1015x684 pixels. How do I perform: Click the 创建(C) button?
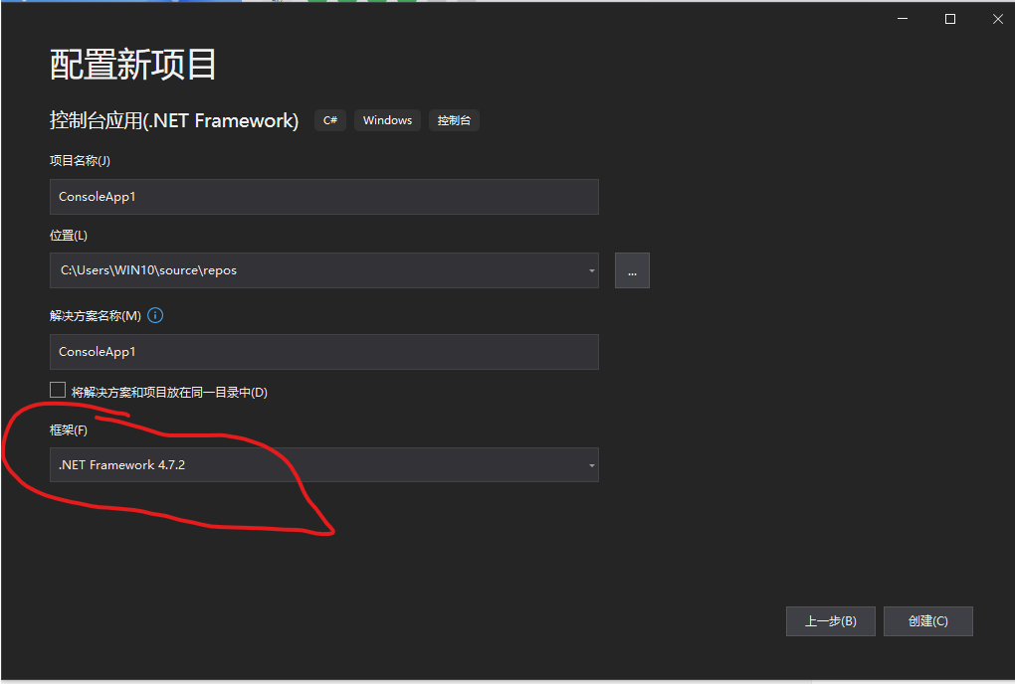(927, 621)
